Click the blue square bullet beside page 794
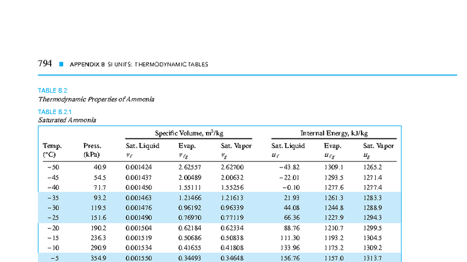This screenshot has width=467, height=262. [61, 64]
